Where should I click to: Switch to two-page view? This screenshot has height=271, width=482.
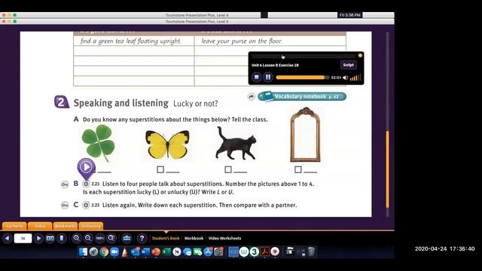50,238
